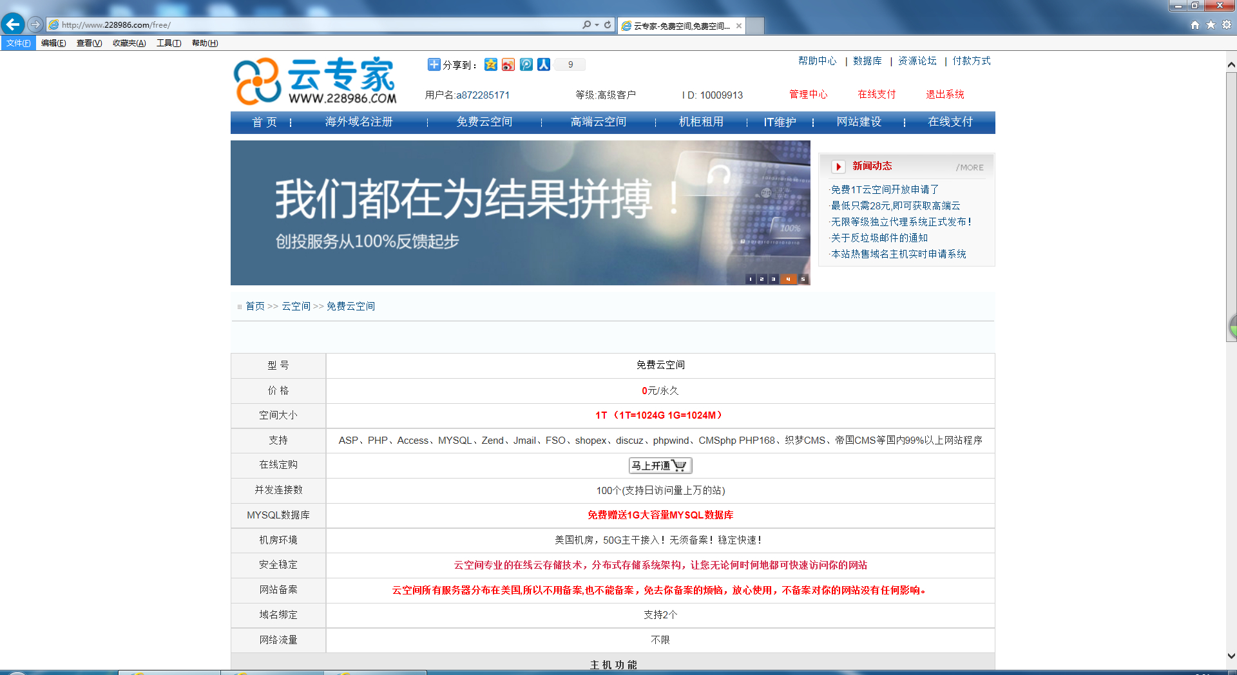The image size is (1237, 675).
Task: Log out via 退出系统
Action: [x=945, y=95]
